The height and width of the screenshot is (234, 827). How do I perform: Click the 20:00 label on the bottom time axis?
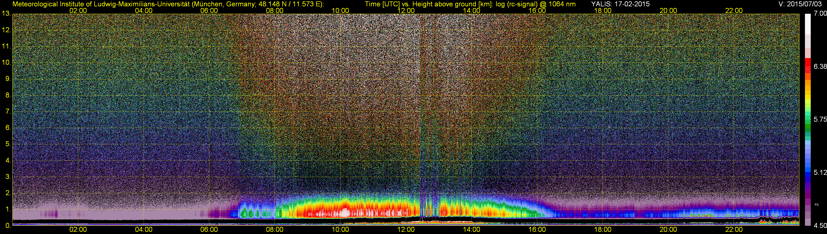click(x=668, y=230)
